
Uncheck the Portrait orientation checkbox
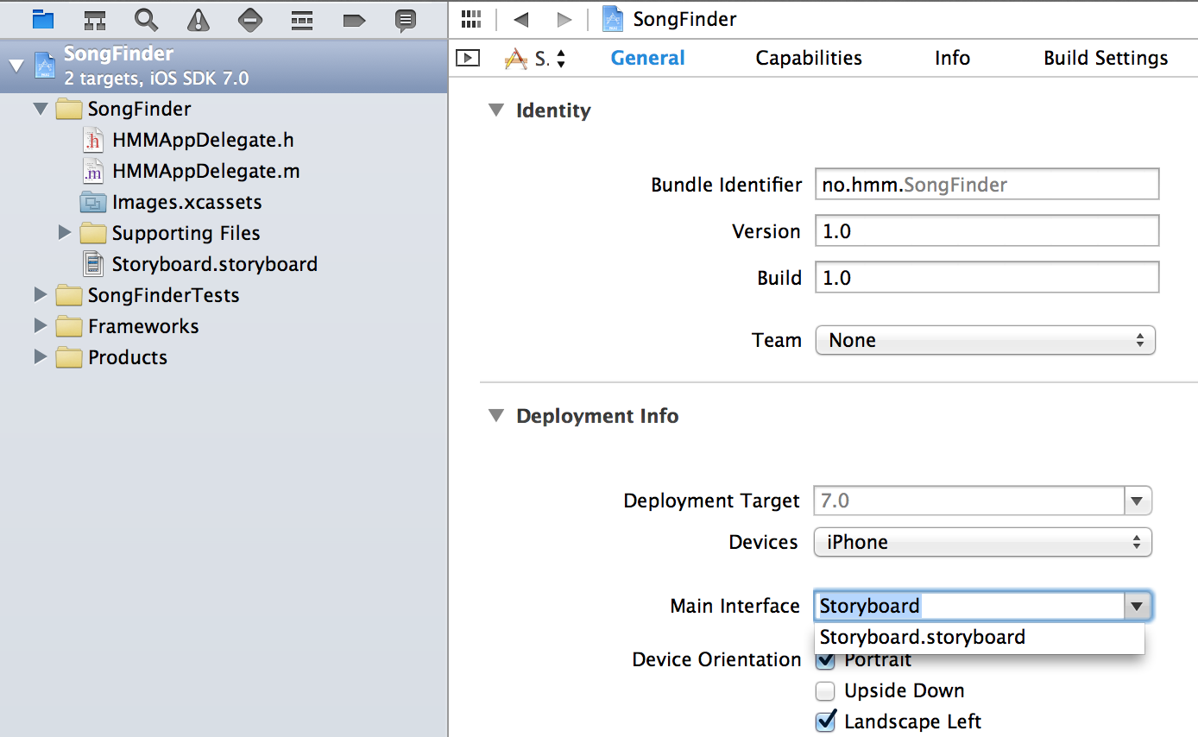826,660
